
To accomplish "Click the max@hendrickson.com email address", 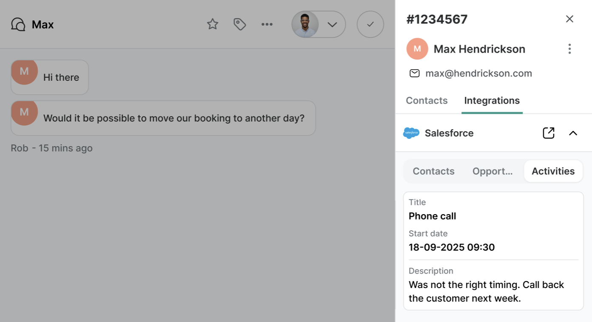I will pos(479,73).
